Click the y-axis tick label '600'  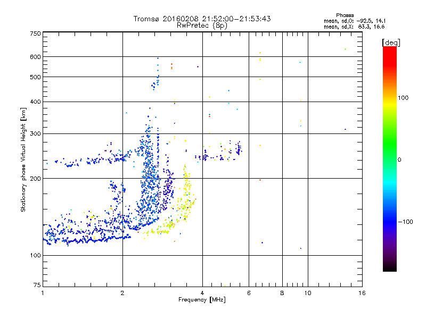[35, 57]
